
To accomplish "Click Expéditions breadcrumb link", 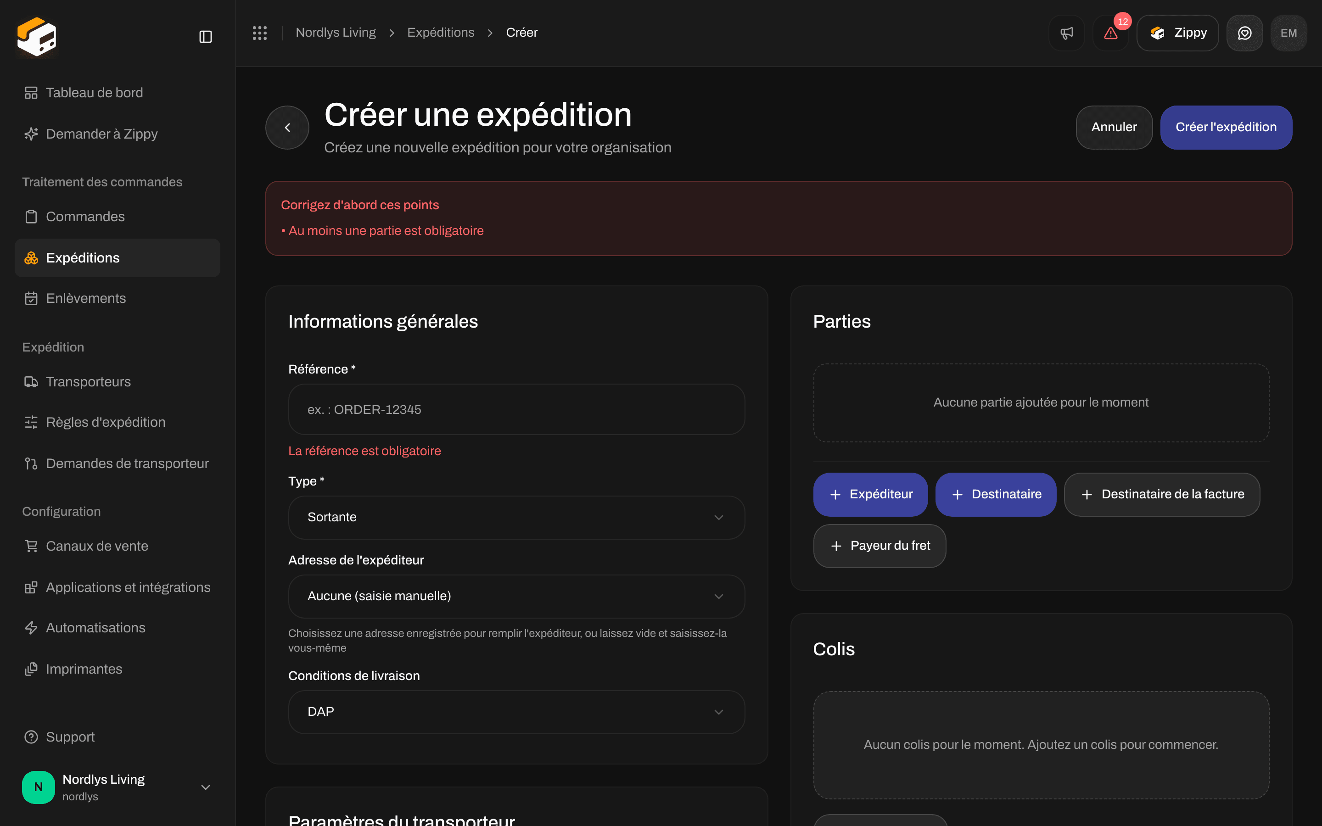I will (440, 33).
